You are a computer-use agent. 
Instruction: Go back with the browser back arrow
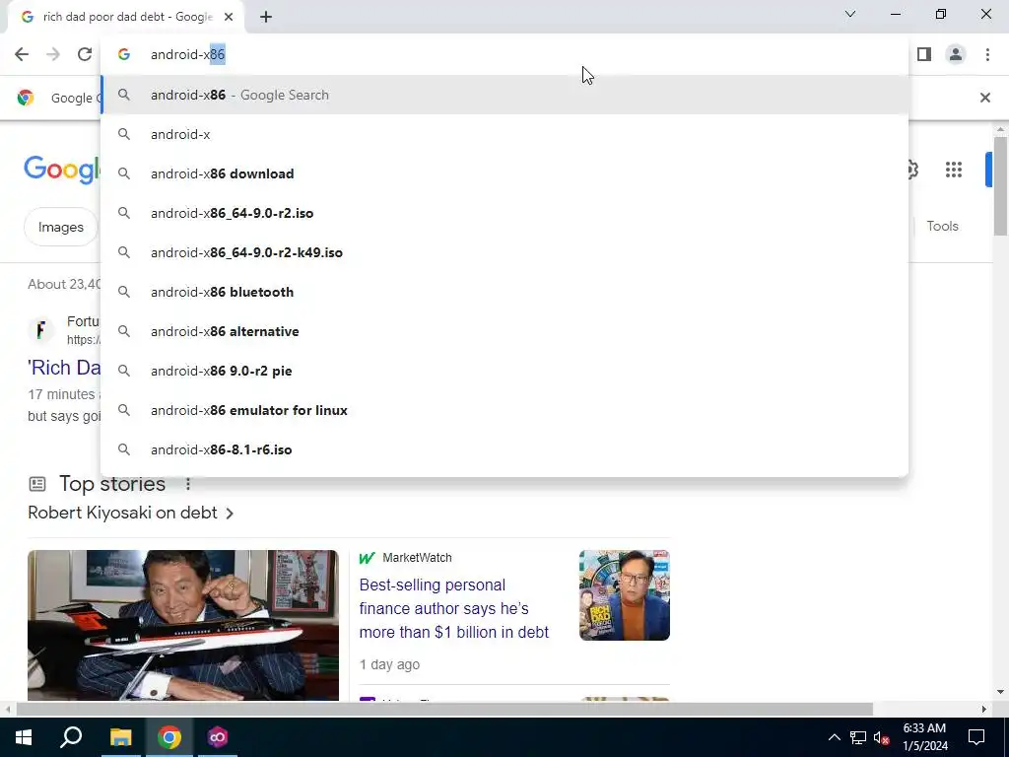pyautogui.click(x=22, y=55)
